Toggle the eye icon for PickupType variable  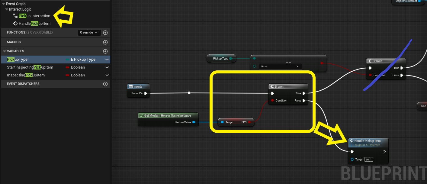coord(107,60)
